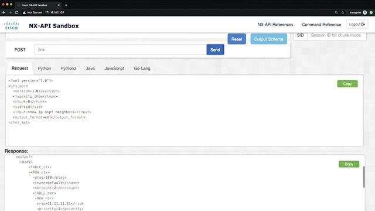This screenshot has width=375, height=211.
Task: Copy the request XML with Copy button
Action: click(x=347, y=84)
